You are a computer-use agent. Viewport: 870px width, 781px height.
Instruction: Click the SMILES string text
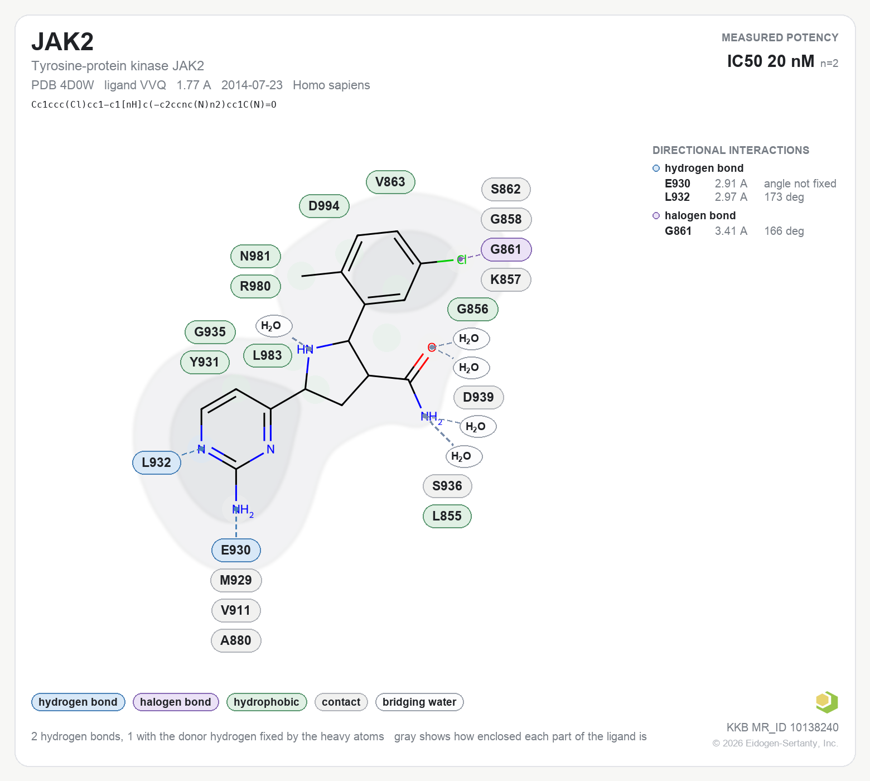[154, 104]
